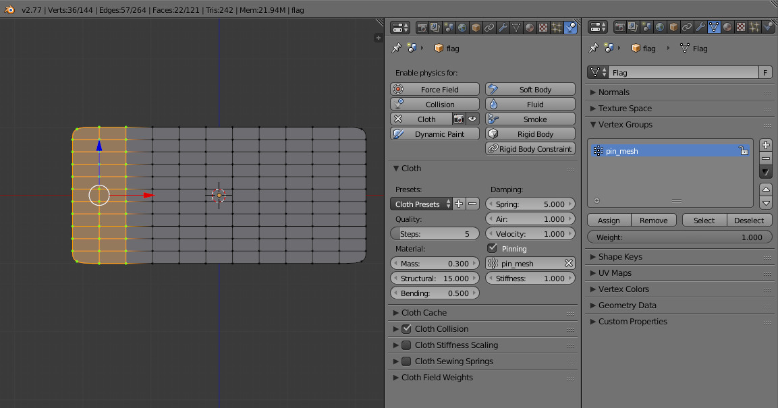Open Texture tab in physics properties panel
This screenshot has width=778, height=408.
543,28
